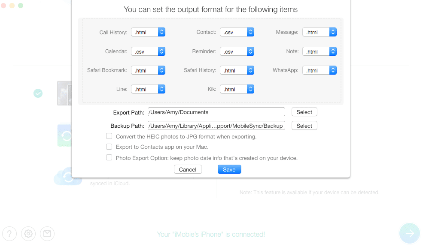Open the Safari Bookmark format dropdown

tap(148, 70)
